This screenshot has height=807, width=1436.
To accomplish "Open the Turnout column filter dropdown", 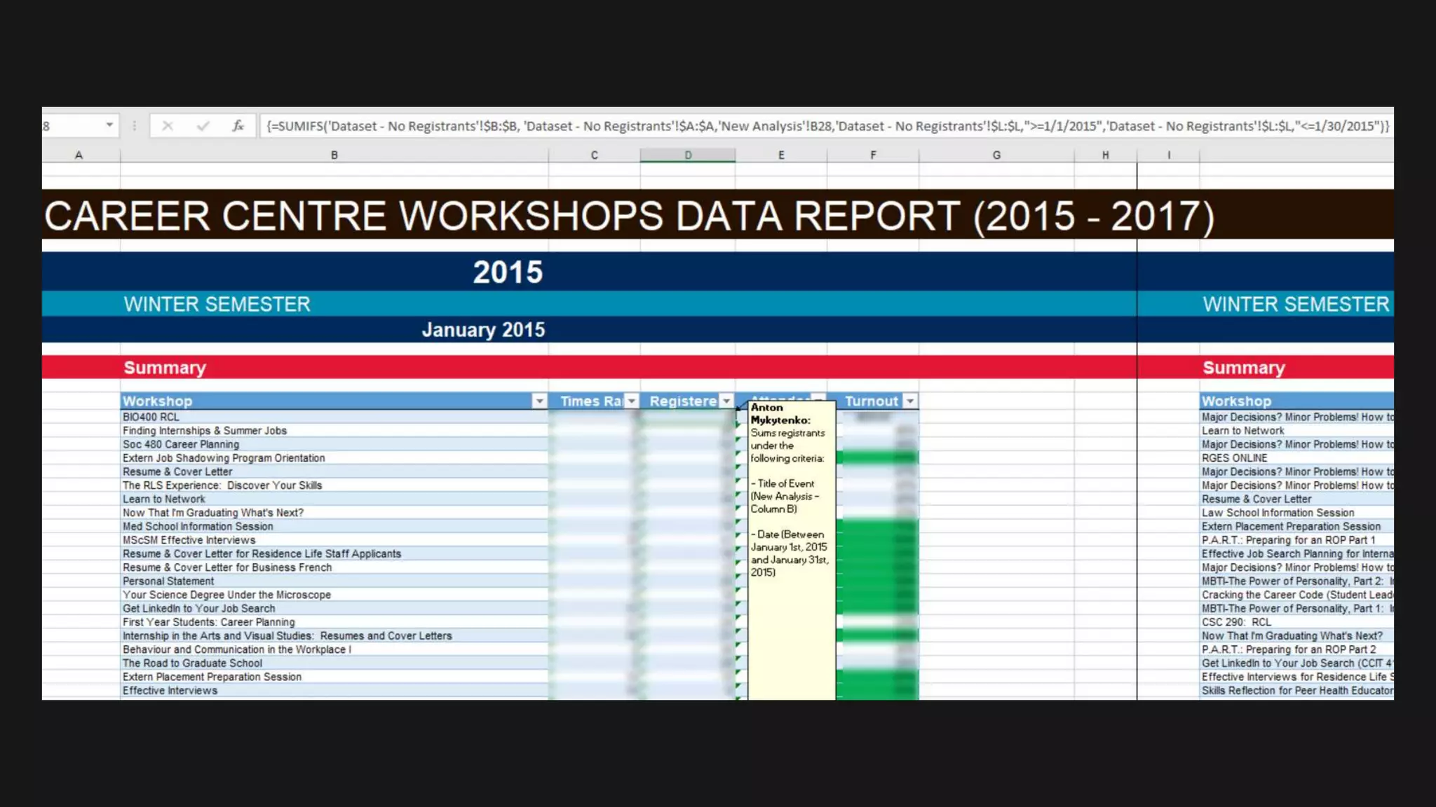I will [x=909, y=401].
